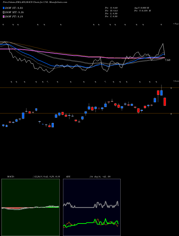Click the peak of the white price line
Image resolution: width=179 pixels, height=236 pixels.
pos(163,44)
